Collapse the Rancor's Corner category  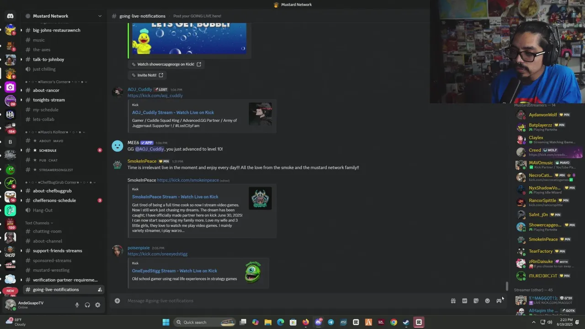tap(55, 82)
